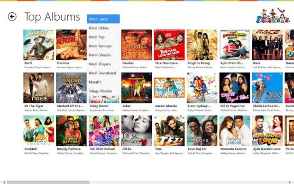Click the Dil To Pagal Hai title
The height and width of the screenshot is (184, 294).
[232, 106]
